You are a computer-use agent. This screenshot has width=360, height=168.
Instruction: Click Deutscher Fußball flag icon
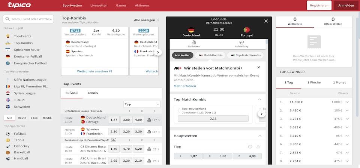pos(8,56)
